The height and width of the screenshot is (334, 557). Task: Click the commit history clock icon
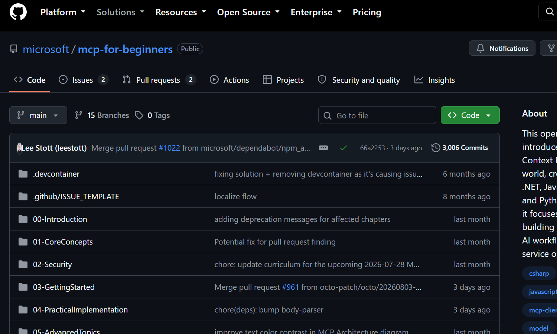(436, 148)
